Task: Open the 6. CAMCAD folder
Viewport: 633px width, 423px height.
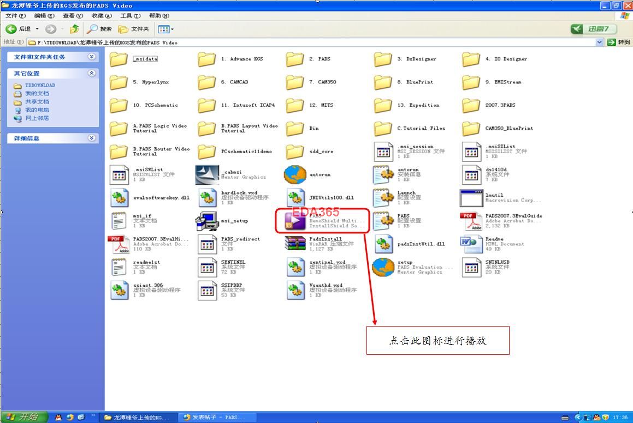Action: tap(223, 82)
